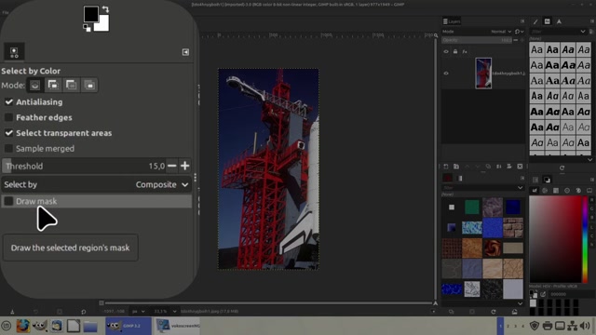Toggle the layer header visibility eye
The image size is (596, 335).
tap(446, 52)
